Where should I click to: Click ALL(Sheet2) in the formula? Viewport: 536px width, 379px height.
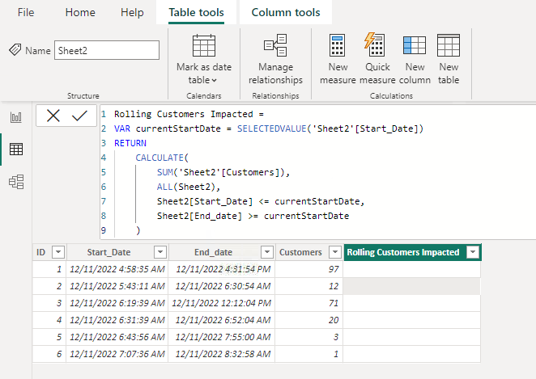tap(189, 187)
